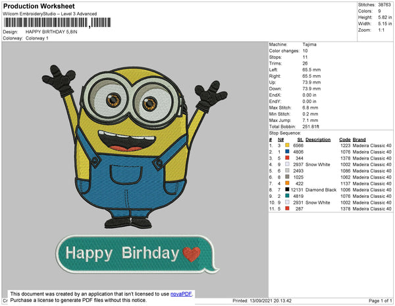The height and width of the screenshot is (306, 395).
Task: Click the Machine value Tajima
Action: coord(309,44)
